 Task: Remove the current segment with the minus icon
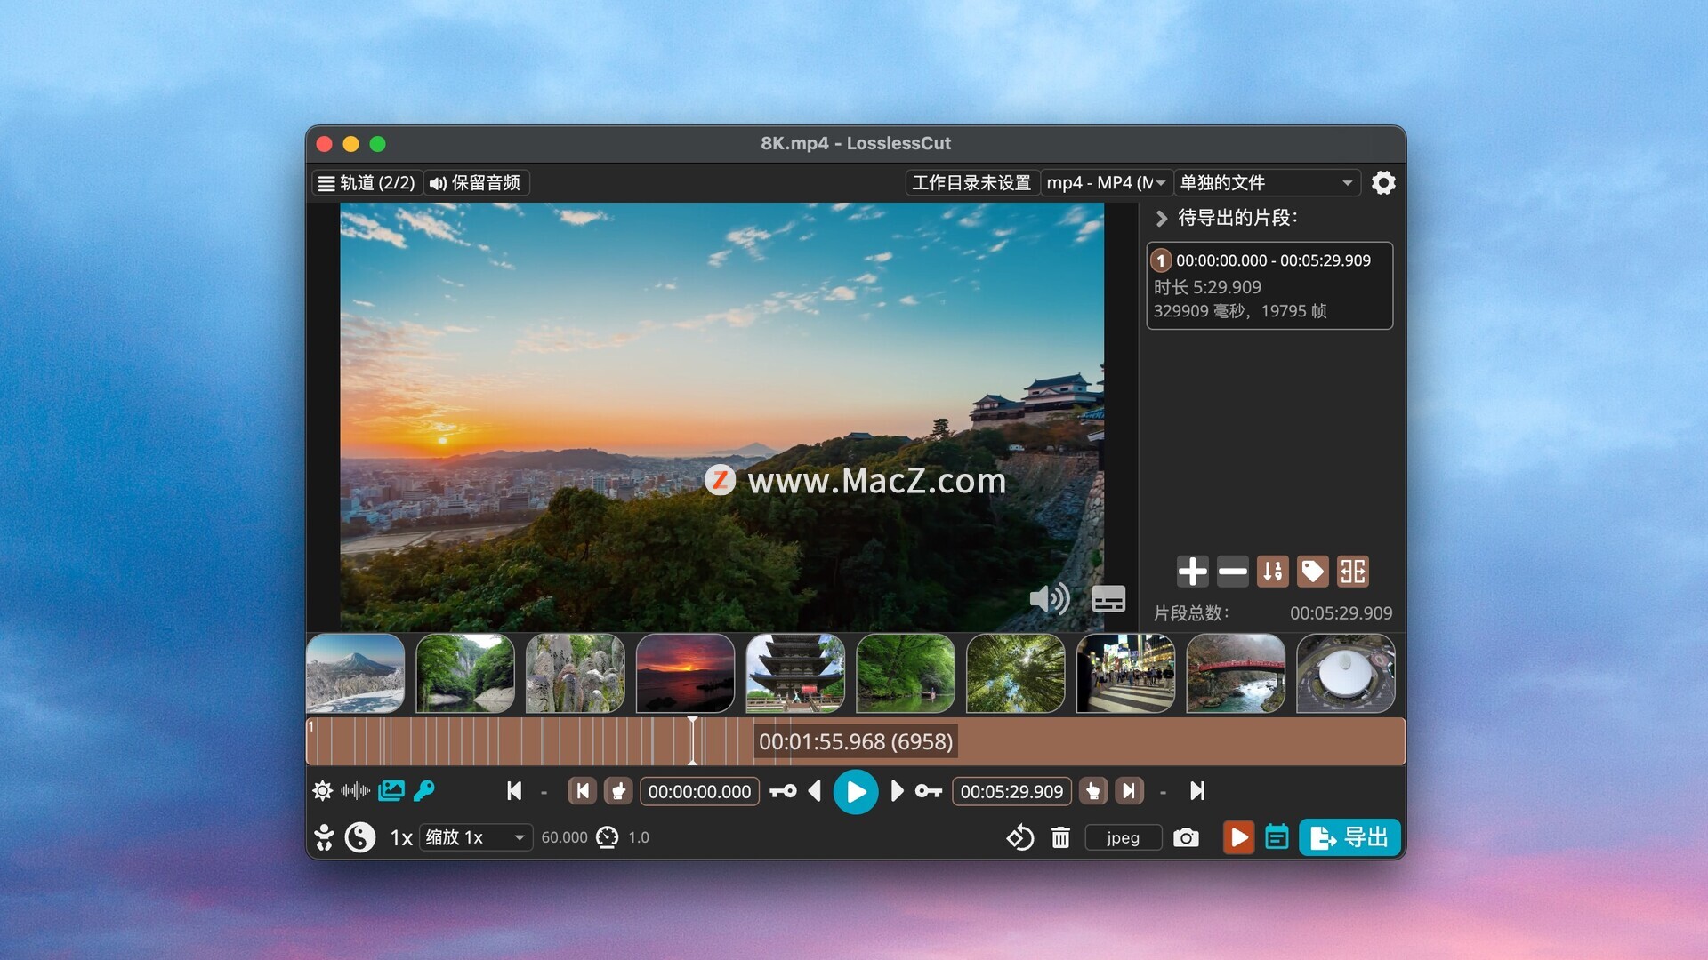click(x=1232, y=572)
